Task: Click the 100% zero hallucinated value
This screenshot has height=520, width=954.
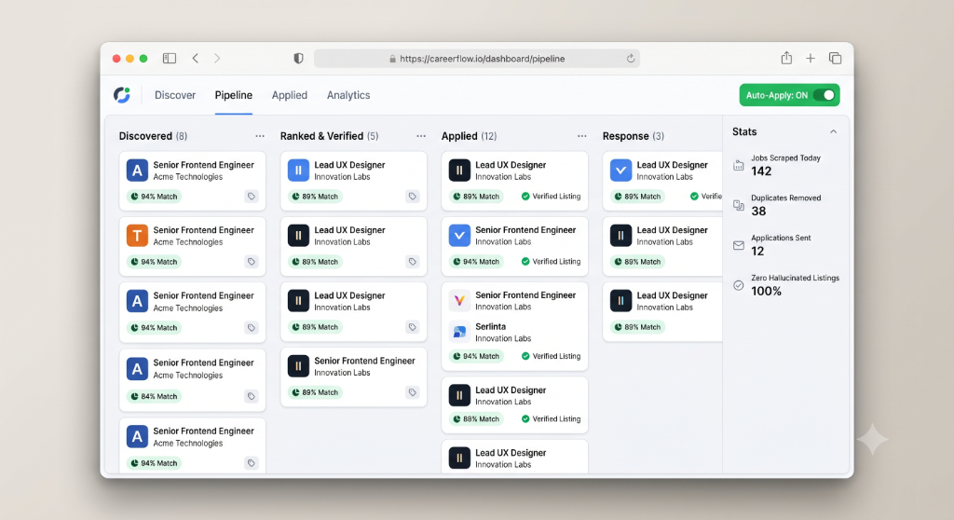Action: click(x=766, y=291)
